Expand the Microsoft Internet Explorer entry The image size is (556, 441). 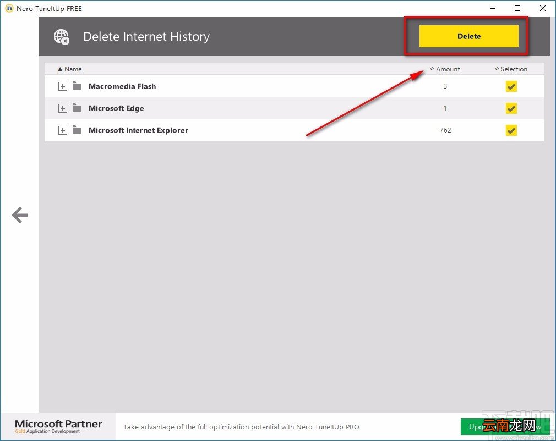tap(62, 130)
